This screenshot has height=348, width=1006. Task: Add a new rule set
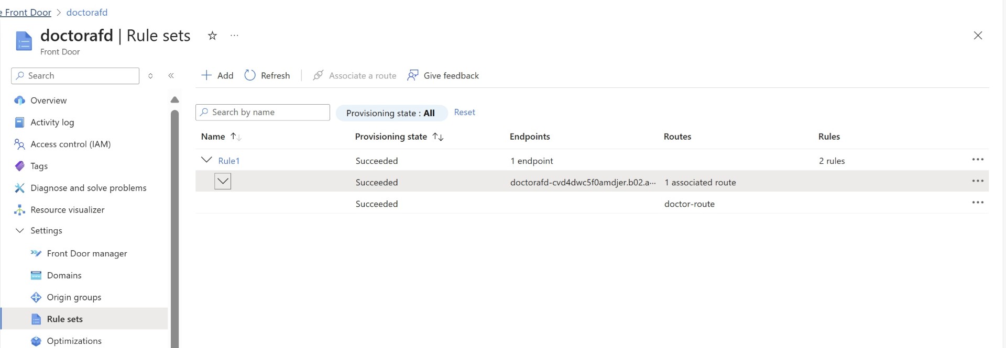[x=217, y=75]
